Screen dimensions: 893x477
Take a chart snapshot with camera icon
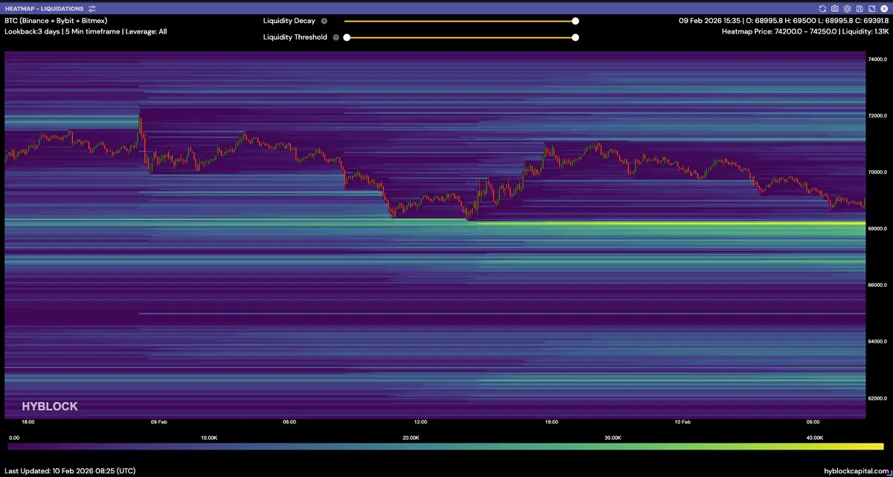pos(835,7)
